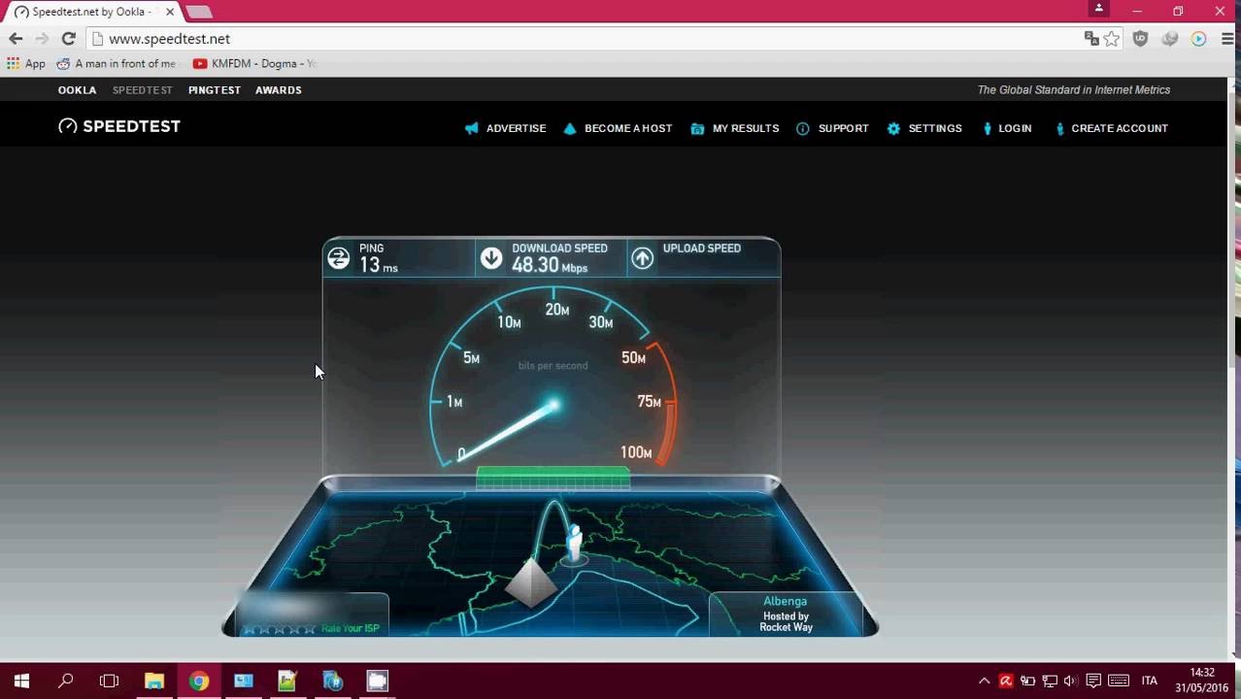The image size is (1241, 699).
Task: Open the SUPPORT link
Action: pos(843,128)
